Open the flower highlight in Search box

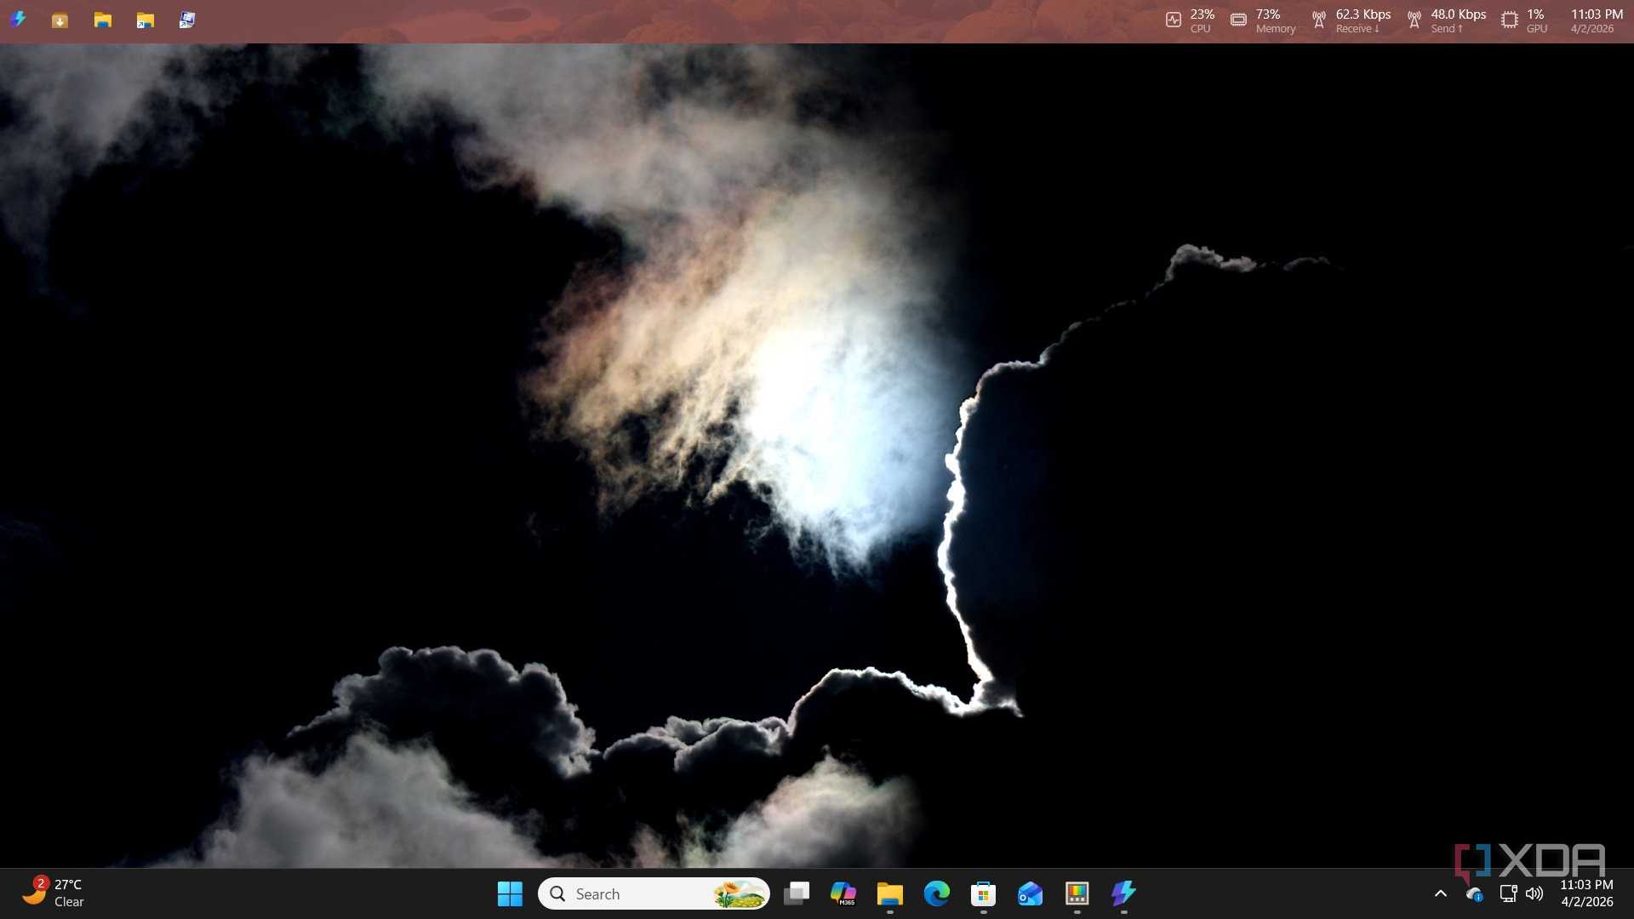click(739, 893)
